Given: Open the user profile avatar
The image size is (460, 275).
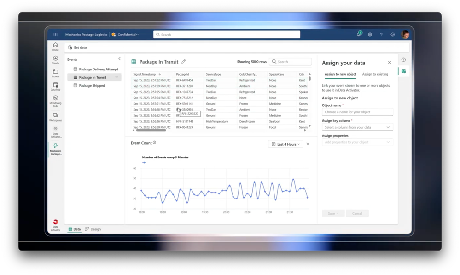Looking at the screenshot, I should pos(405,35).
